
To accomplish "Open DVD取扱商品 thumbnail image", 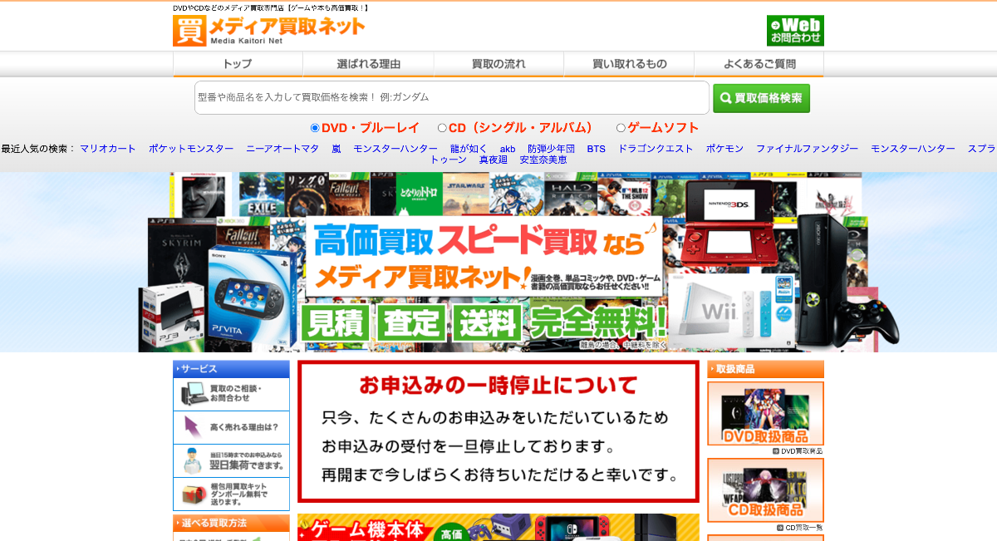I will [765, 414].
